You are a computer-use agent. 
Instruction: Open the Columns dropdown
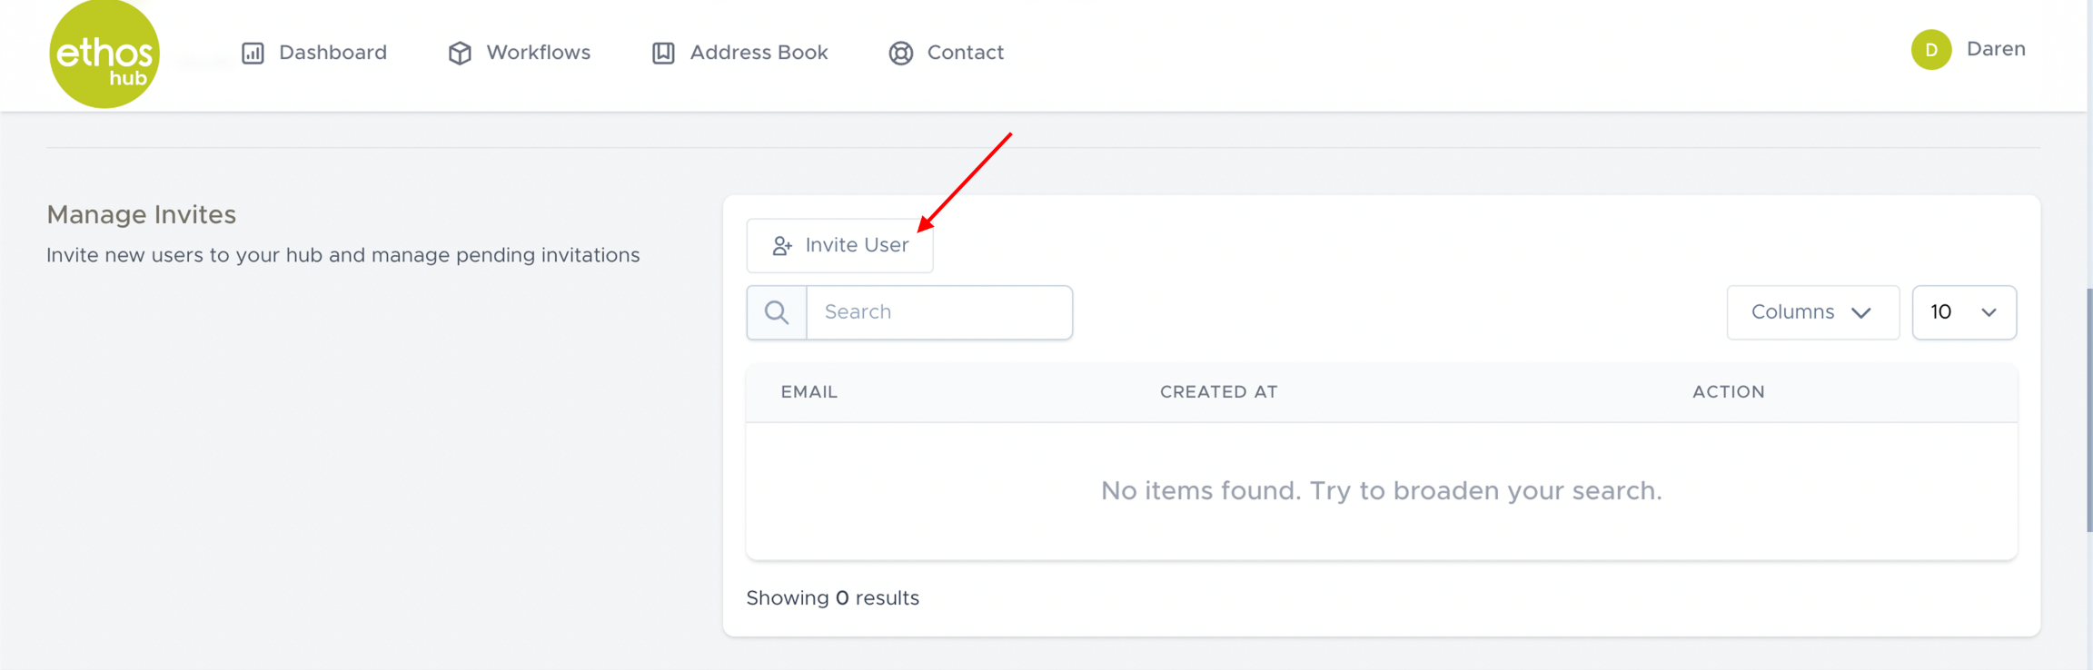point(1811,313)
